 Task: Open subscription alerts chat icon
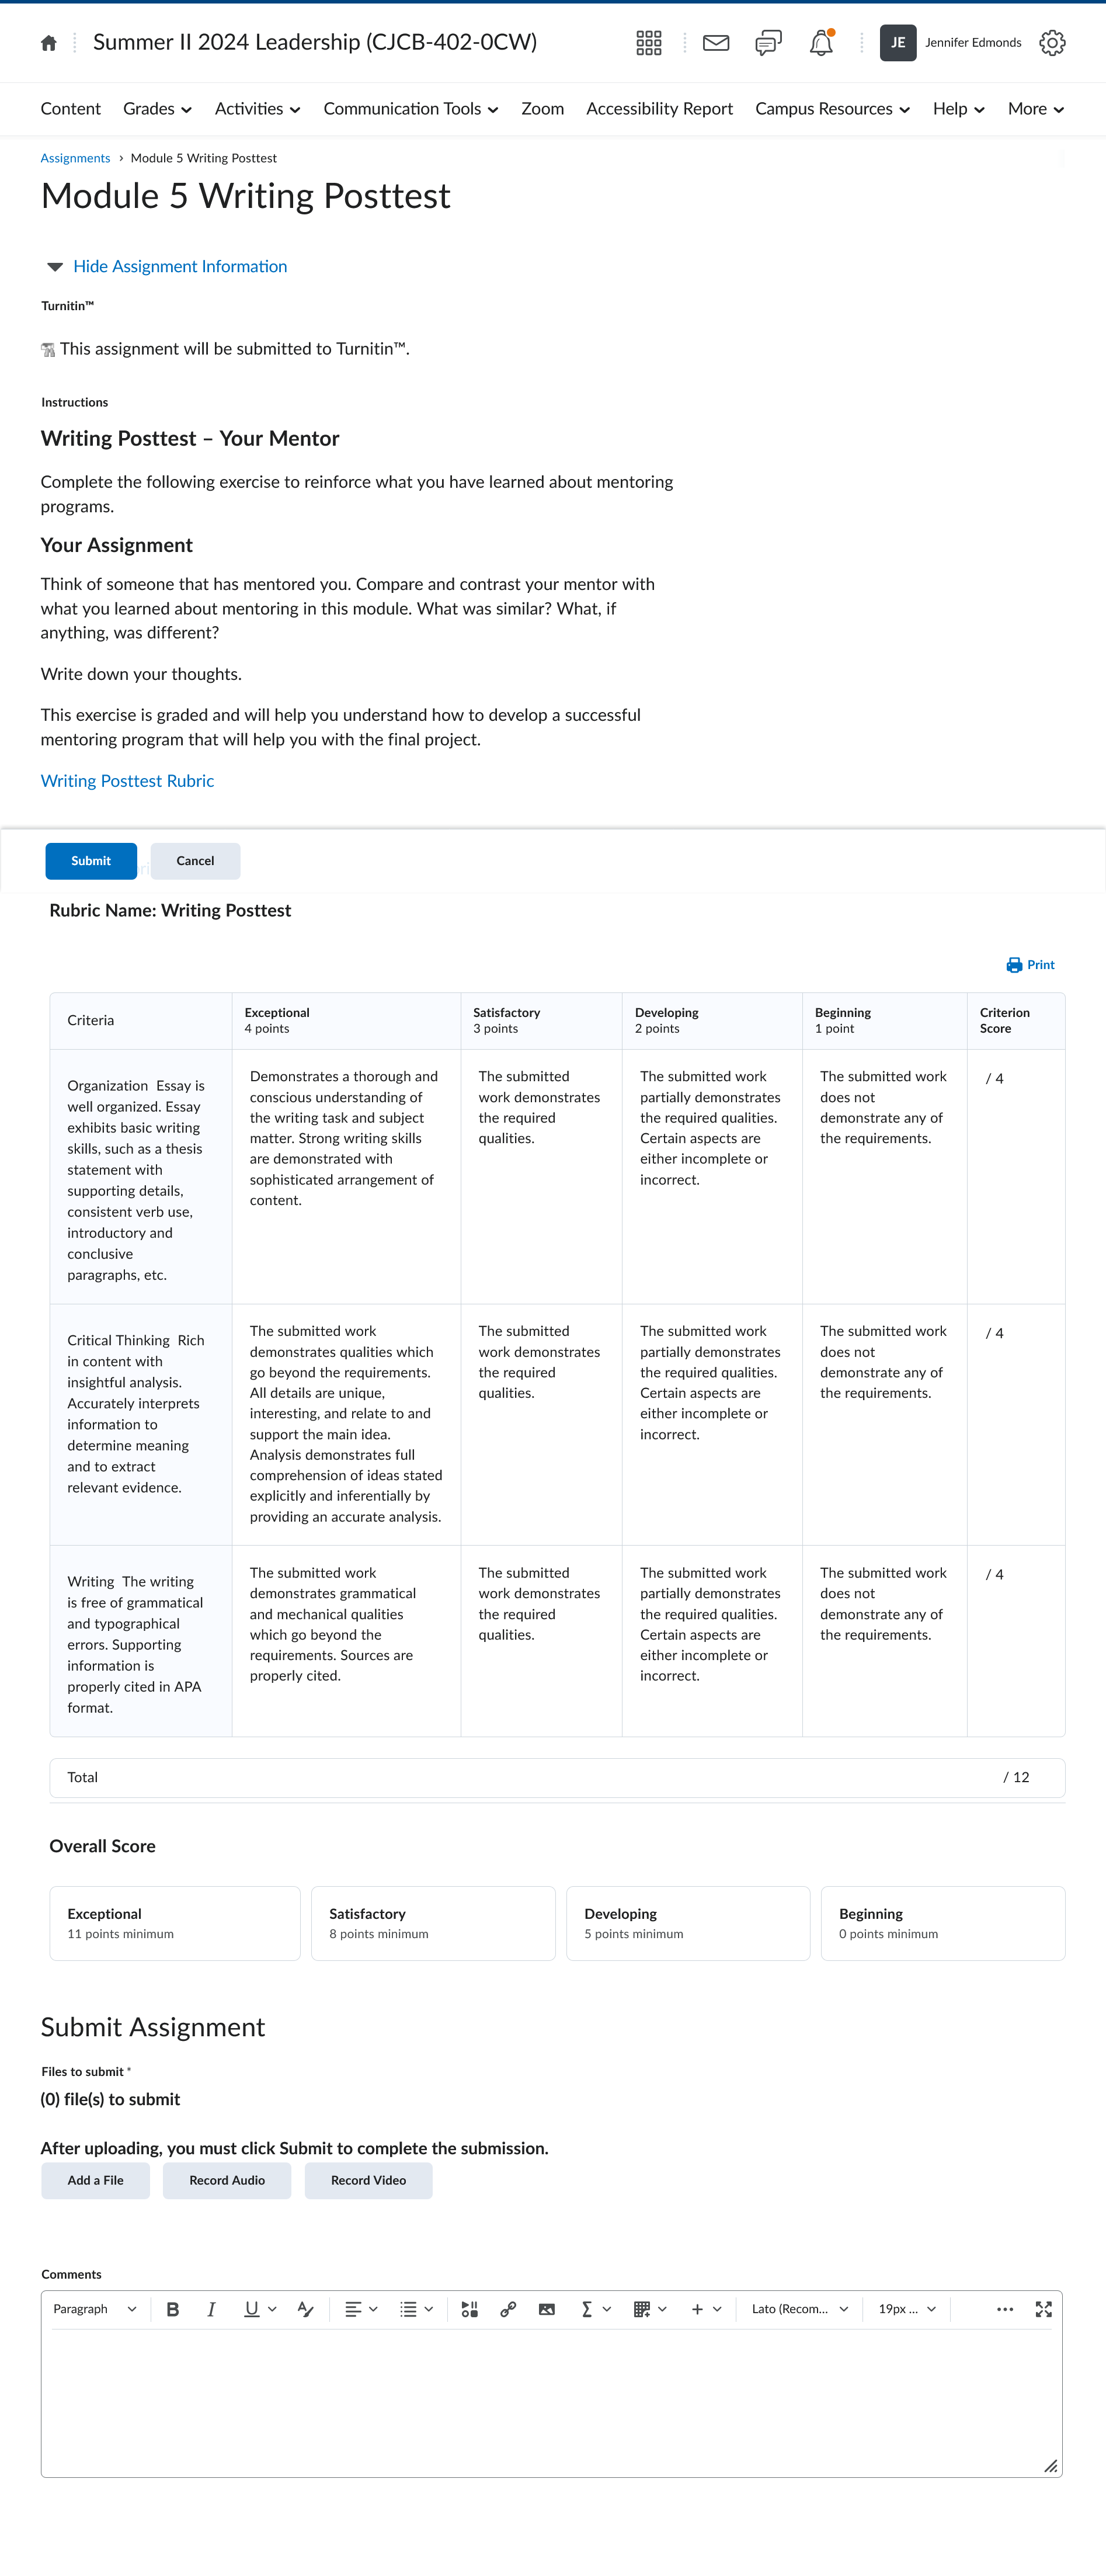[768, 43]
